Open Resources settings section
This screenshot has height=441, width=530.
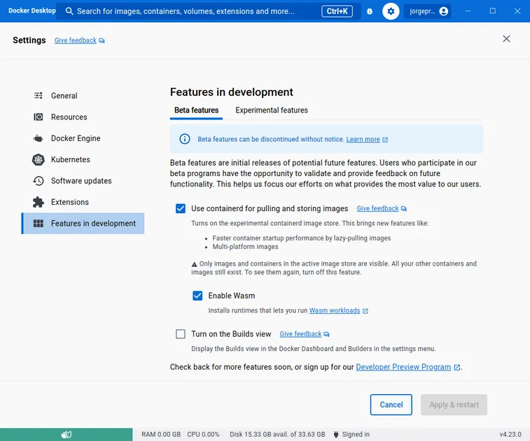(x=69, y=117)
